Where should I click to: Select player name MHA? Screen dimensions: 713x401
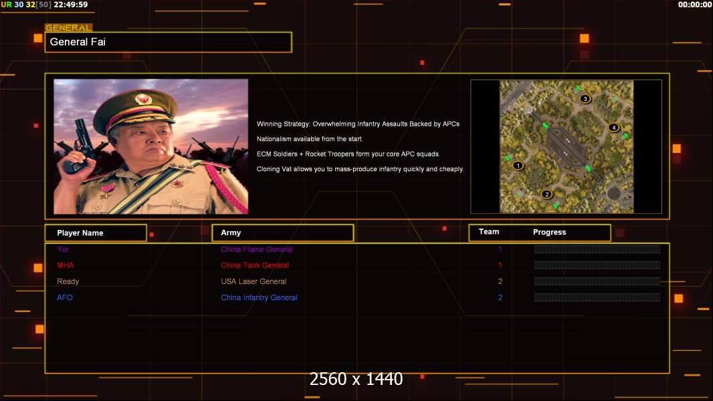click(65, 265)
